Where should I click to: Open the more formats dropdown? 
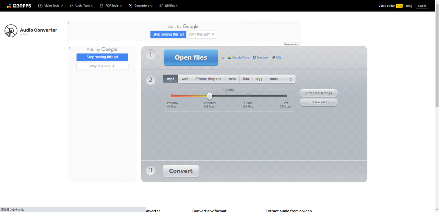[x=281, y=79]
